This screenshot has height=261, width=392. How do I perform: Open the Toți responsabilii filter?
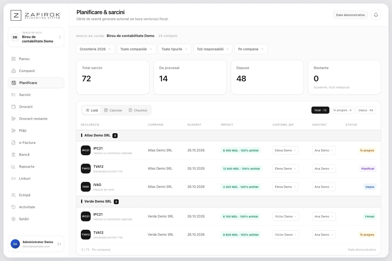click(213, 49)
